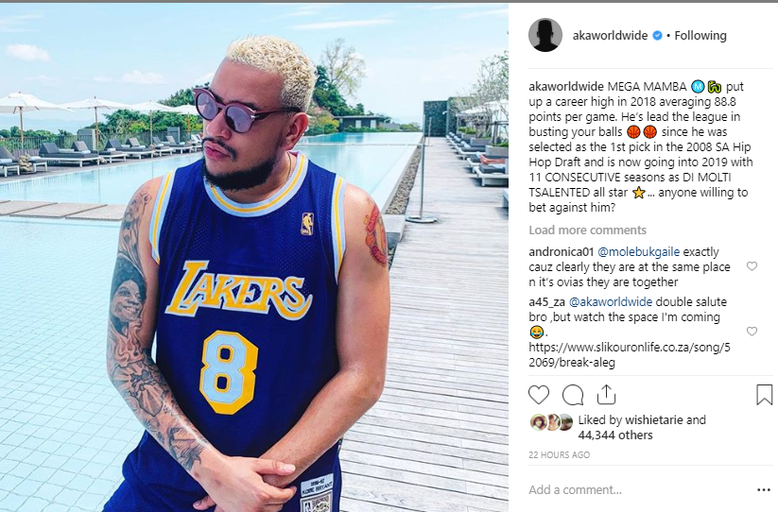This screenshot has height=512, width=778.
Task: Like the post with the heart icon
Action: [539, 395]
